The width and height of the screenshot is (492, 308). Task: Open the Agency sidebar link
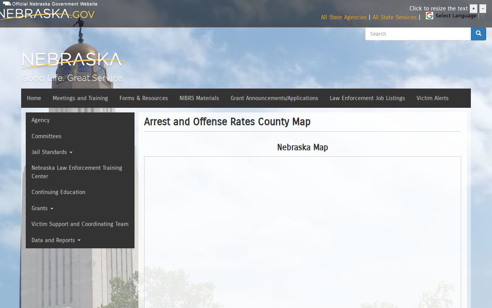[80, 120]
